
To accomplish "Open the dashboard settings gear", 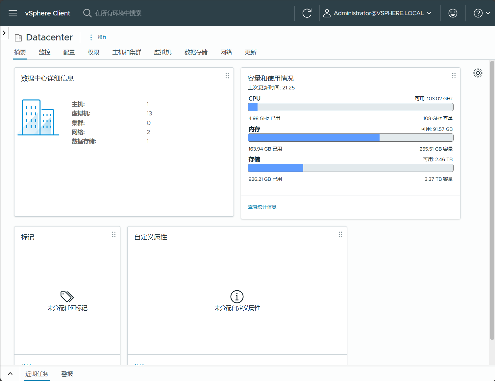I will pyautogui.click(x=478, y=73).
